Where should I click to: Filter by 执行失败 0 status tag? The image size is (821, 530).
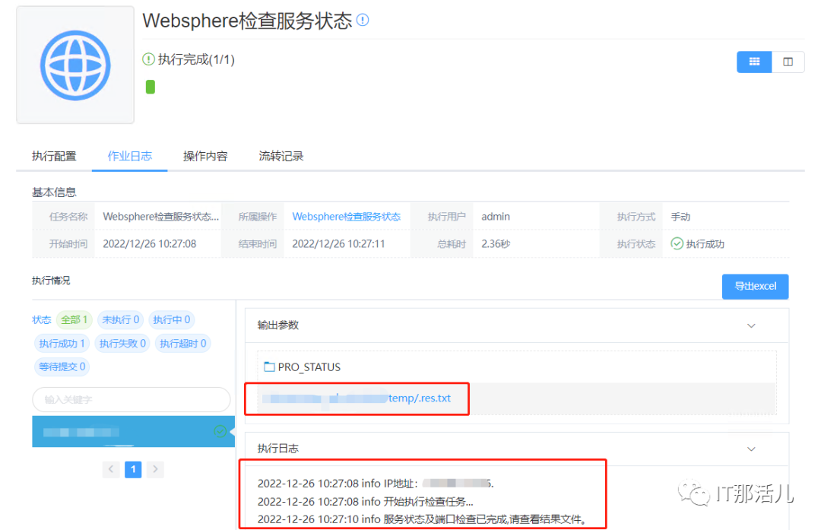point(122,344)
